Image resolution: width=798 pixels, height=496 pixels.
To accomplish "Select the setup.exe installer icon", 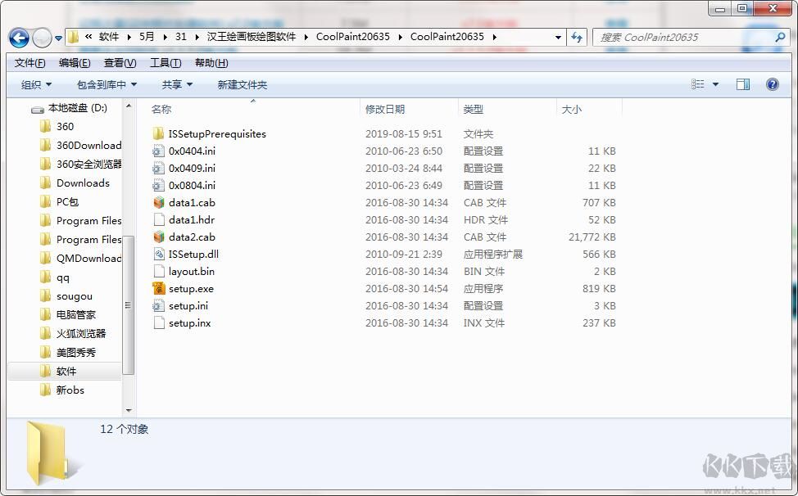I will (159, 289).
